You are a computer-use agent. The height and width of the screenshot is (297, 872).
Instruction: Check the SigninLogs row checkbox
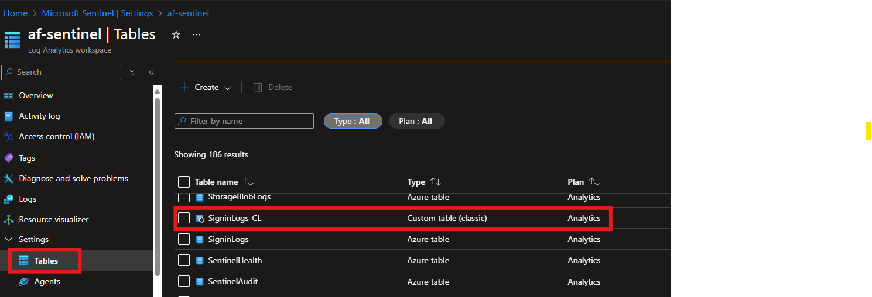(184, 239)
